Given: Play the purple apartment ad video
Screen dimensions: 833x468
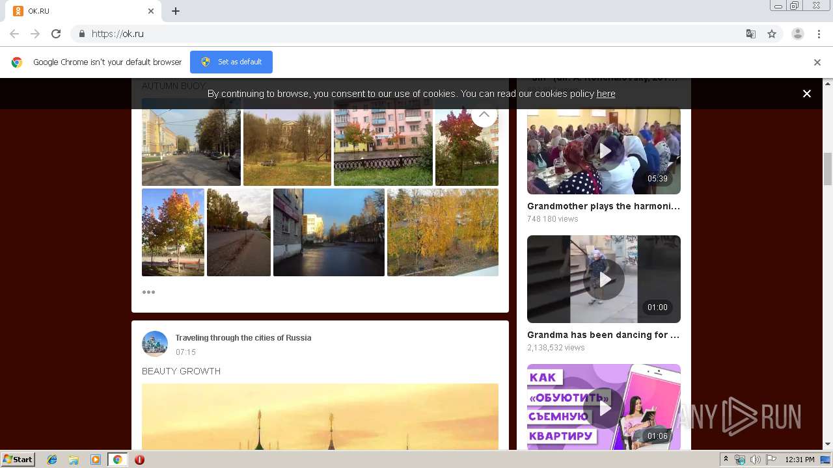Looking at the screenshot, I should coord(604,408).
